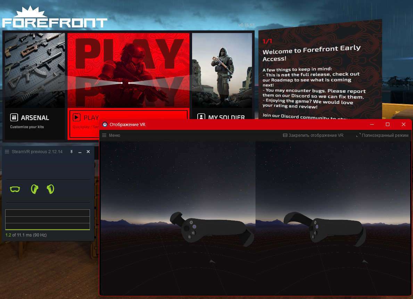This screenshot has width=413, height=299.
Task: Click the frame timing graph
Action: [x=48, y=219]
